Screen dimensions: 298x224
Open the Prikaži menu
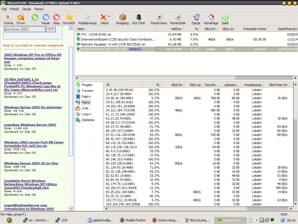click(x=14, y=9)
